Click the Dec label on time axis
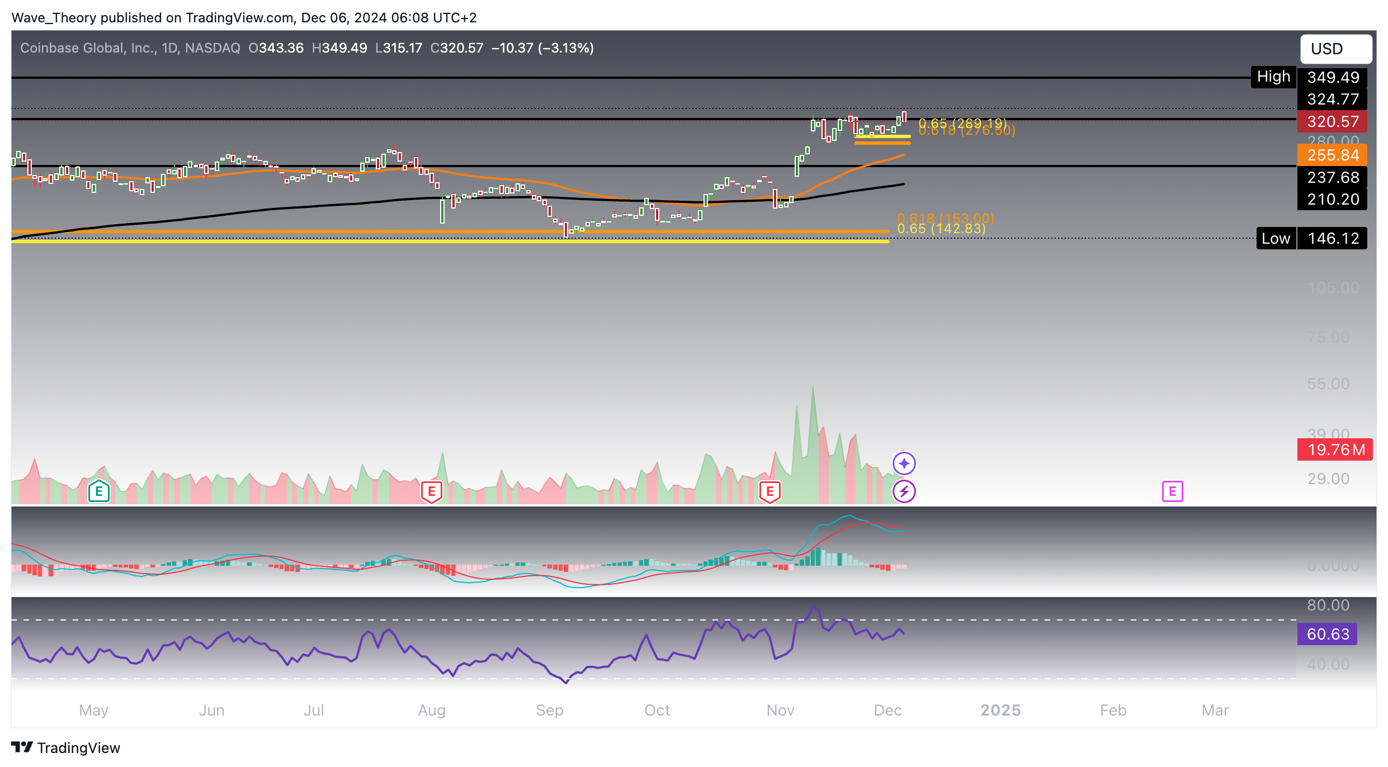The height and width of the screenshot is (767, 1388). [x=888, y=711]
